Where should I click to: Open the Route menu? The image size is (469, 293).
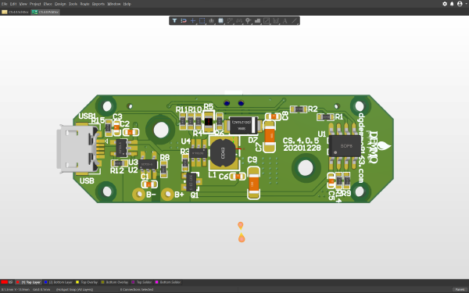(x=84, y=4)
